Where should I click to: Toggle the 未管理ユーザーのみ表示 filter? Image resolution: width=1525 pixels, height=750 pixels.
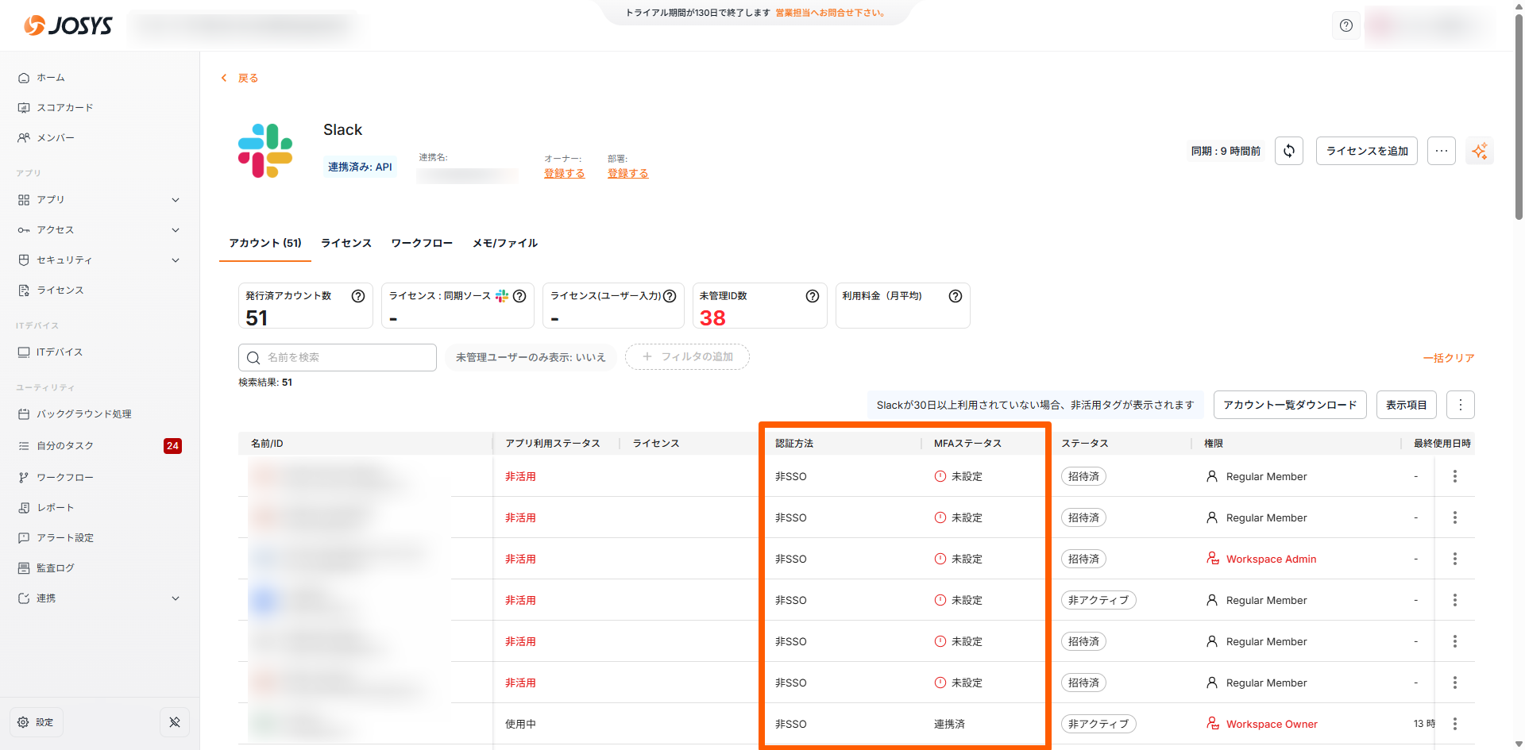(x=531, y=357)
